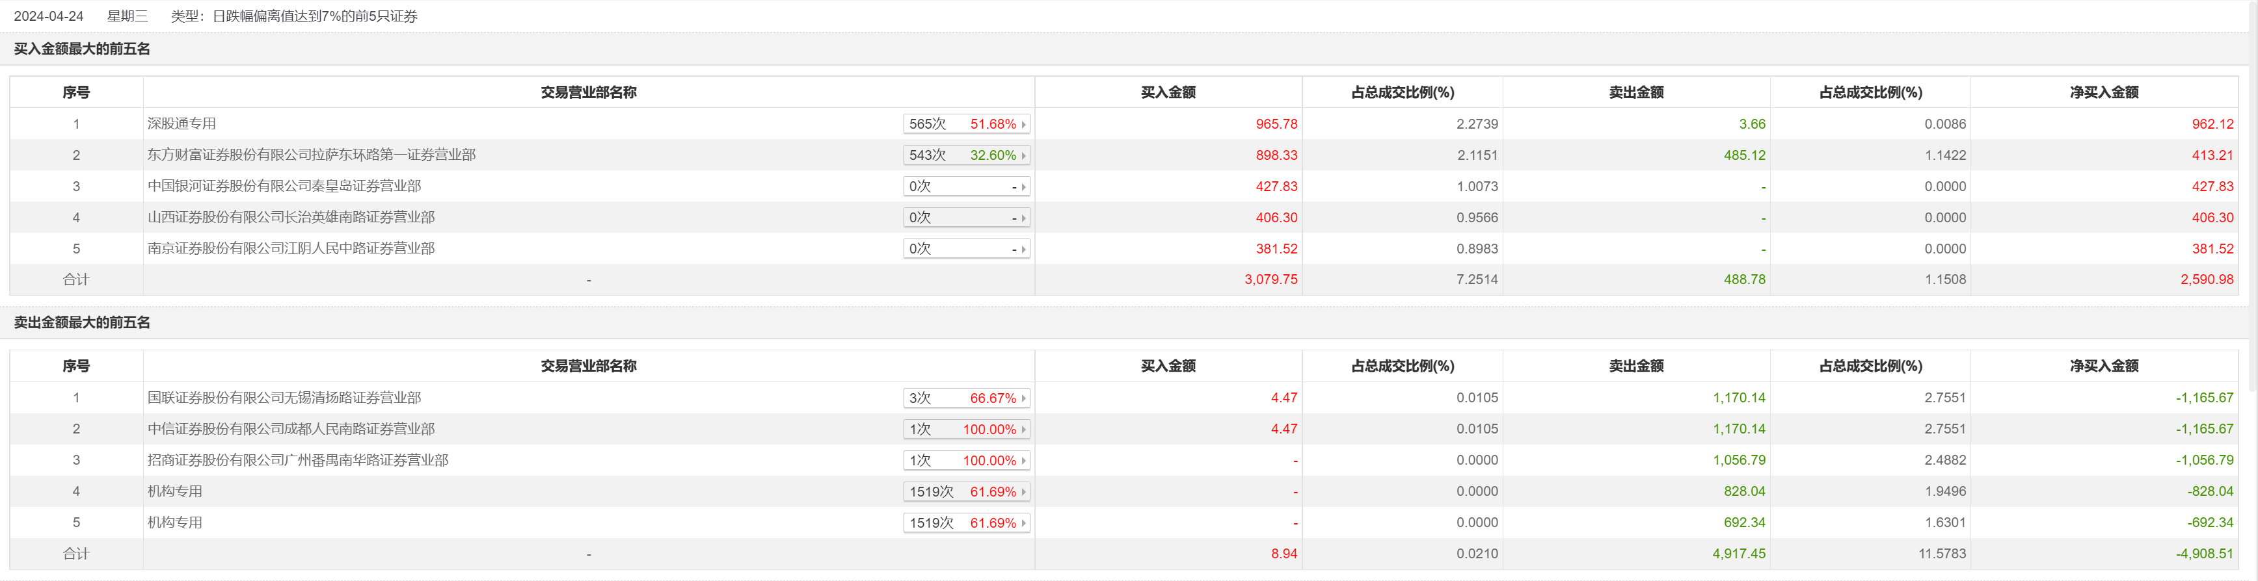Screen dimensions: 2258x581
Task: Click 中国银河证券秦皇岛证券营业部 name
Action: [284, 187]
